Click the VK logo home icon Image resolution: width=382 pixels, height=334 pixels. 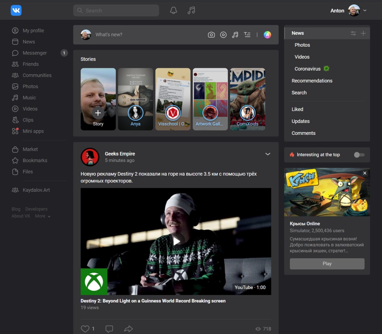coord(16,10)
